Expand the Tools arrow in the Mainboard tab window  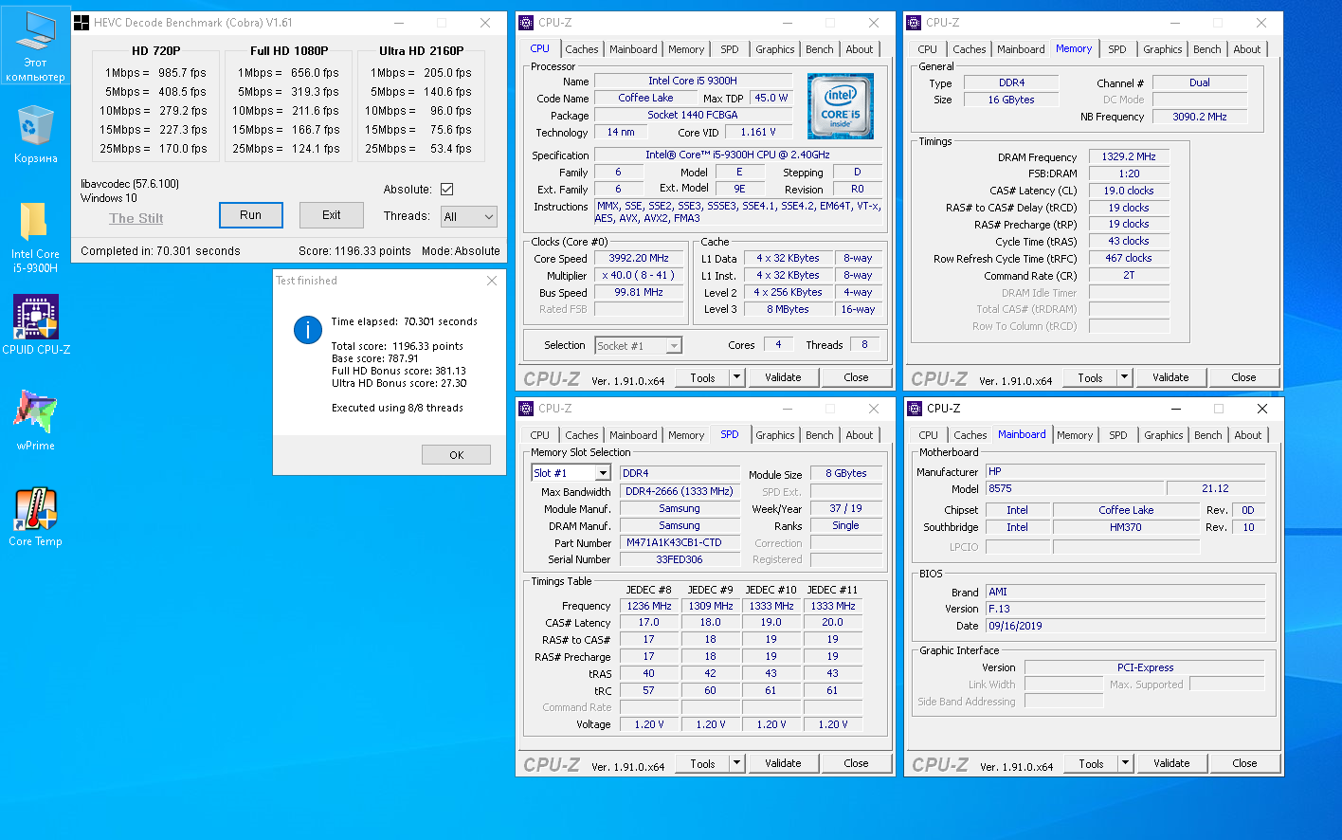point(1125,763)
